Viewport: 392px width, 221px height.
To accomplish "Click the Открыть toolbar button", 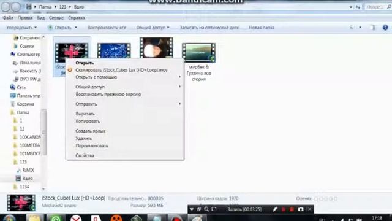I will pyautogui.click(x=60, y=28).
